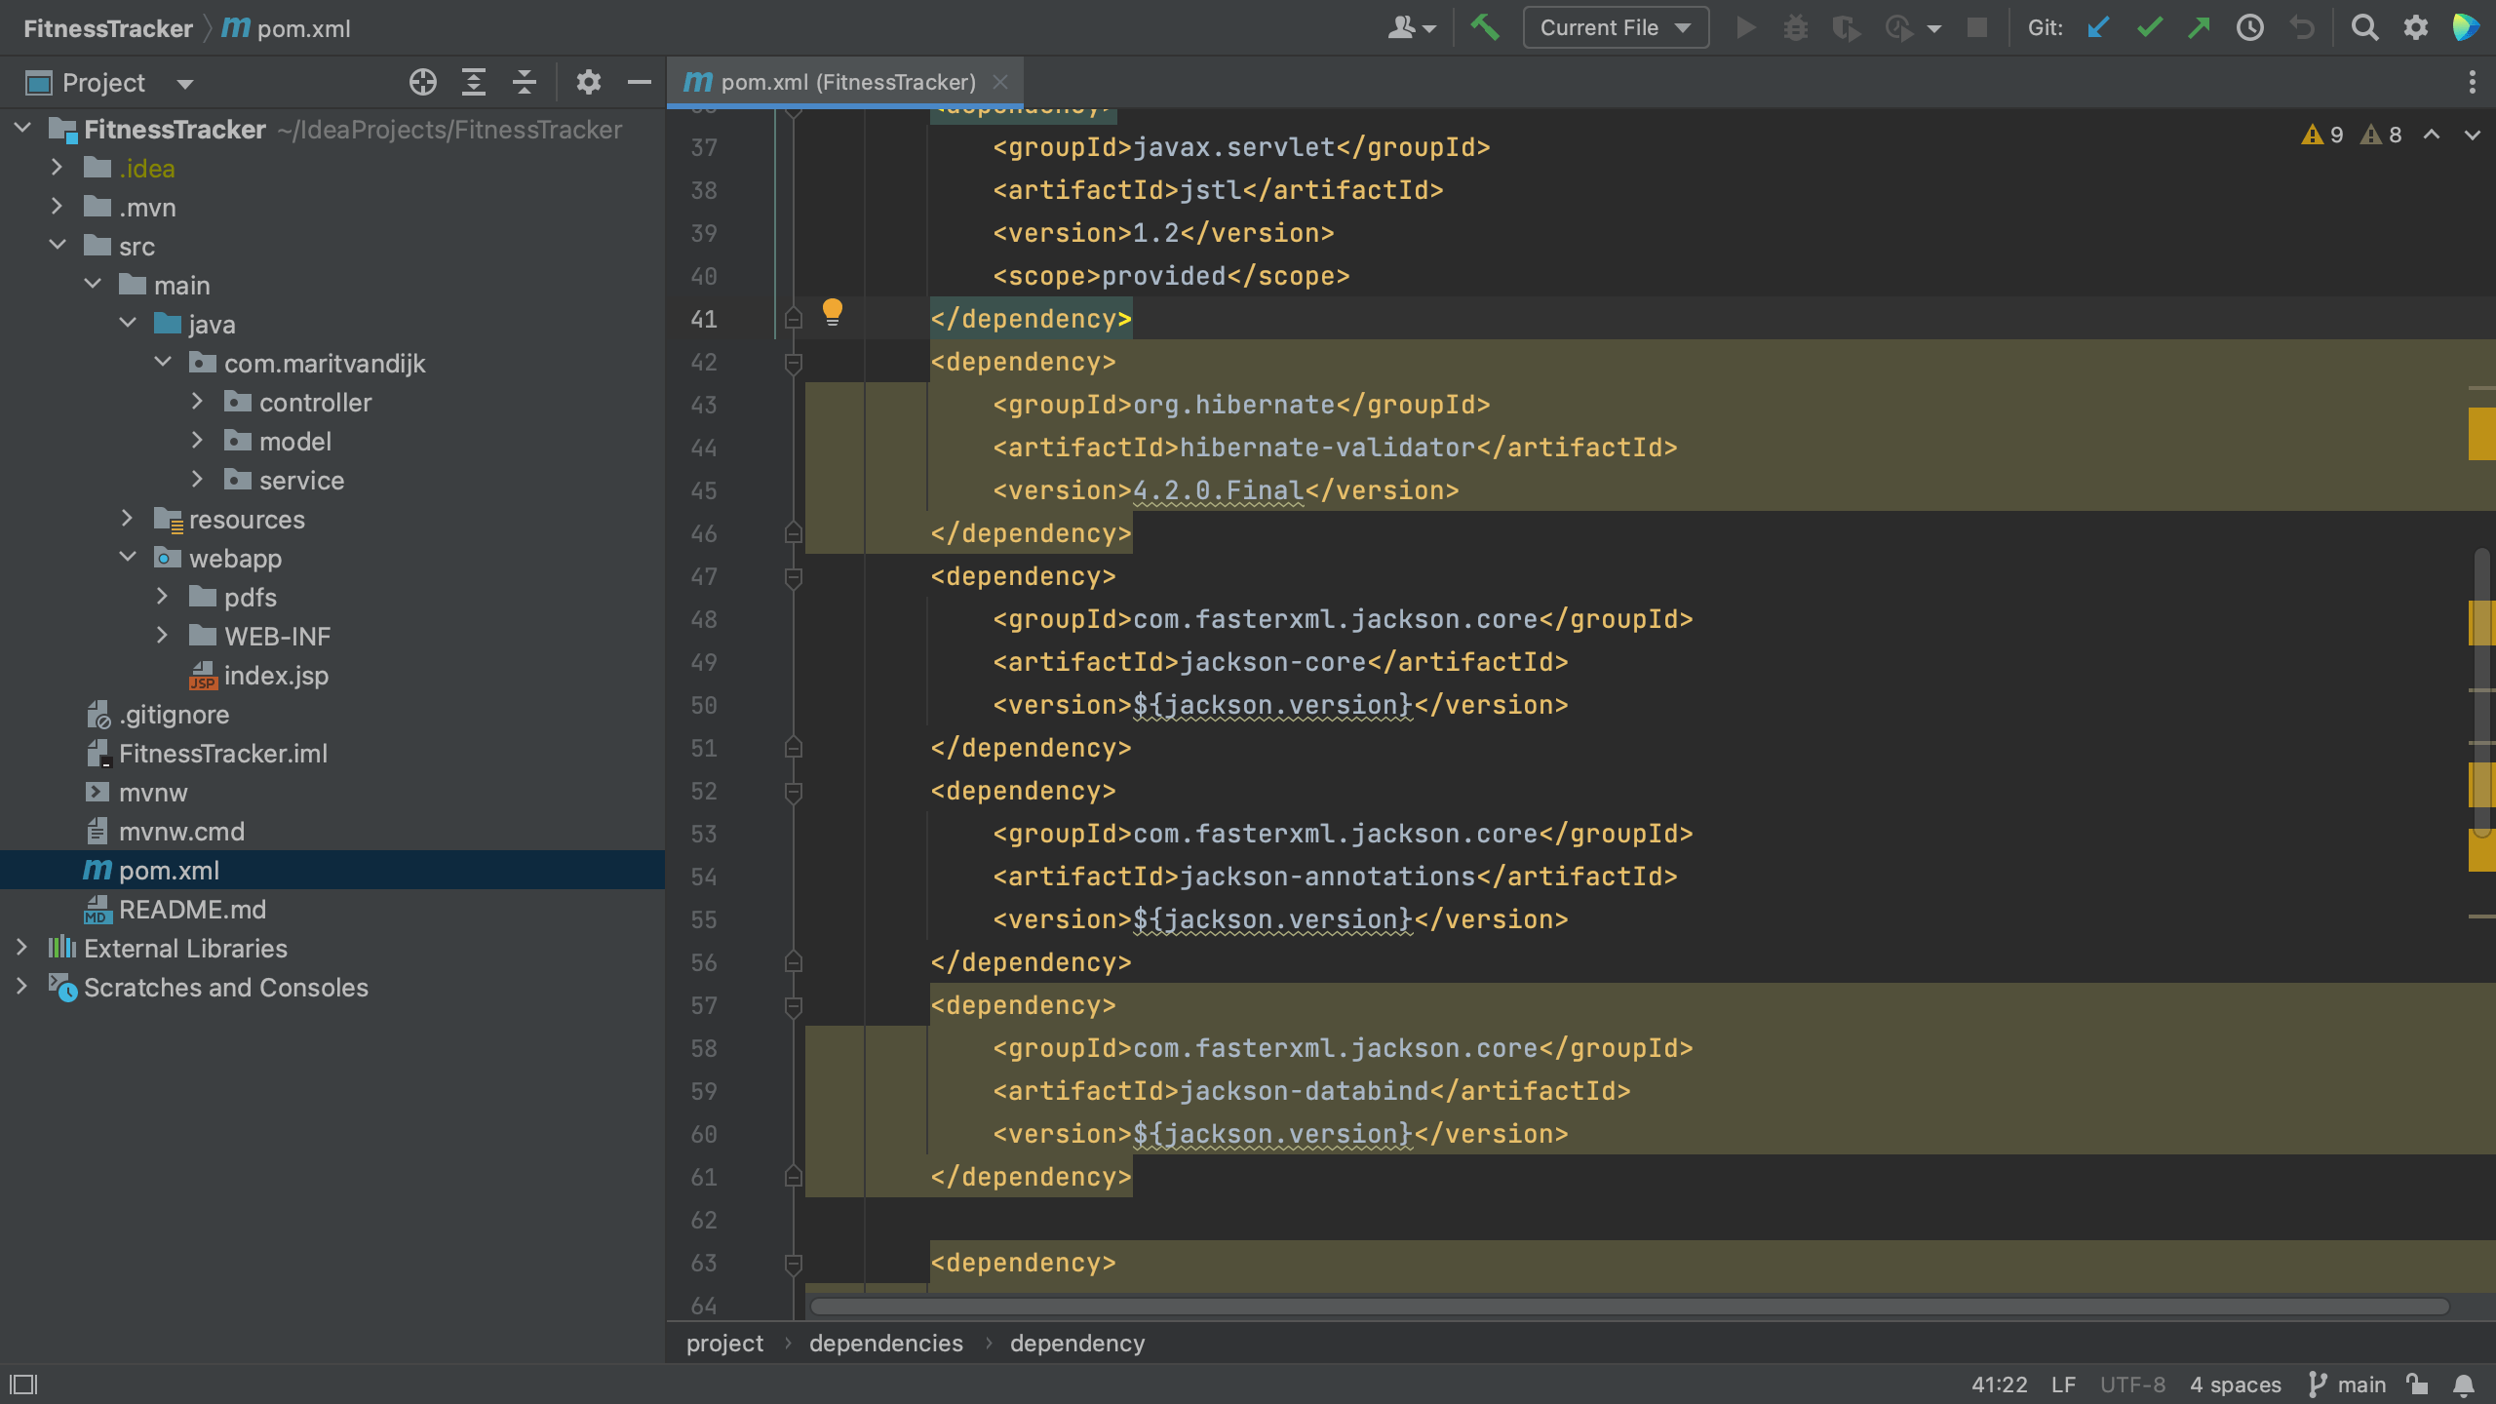Click the dependencies breadcrumb in status bar
Viewport: 2496px width, 1404px height.
click(886, 1343)
